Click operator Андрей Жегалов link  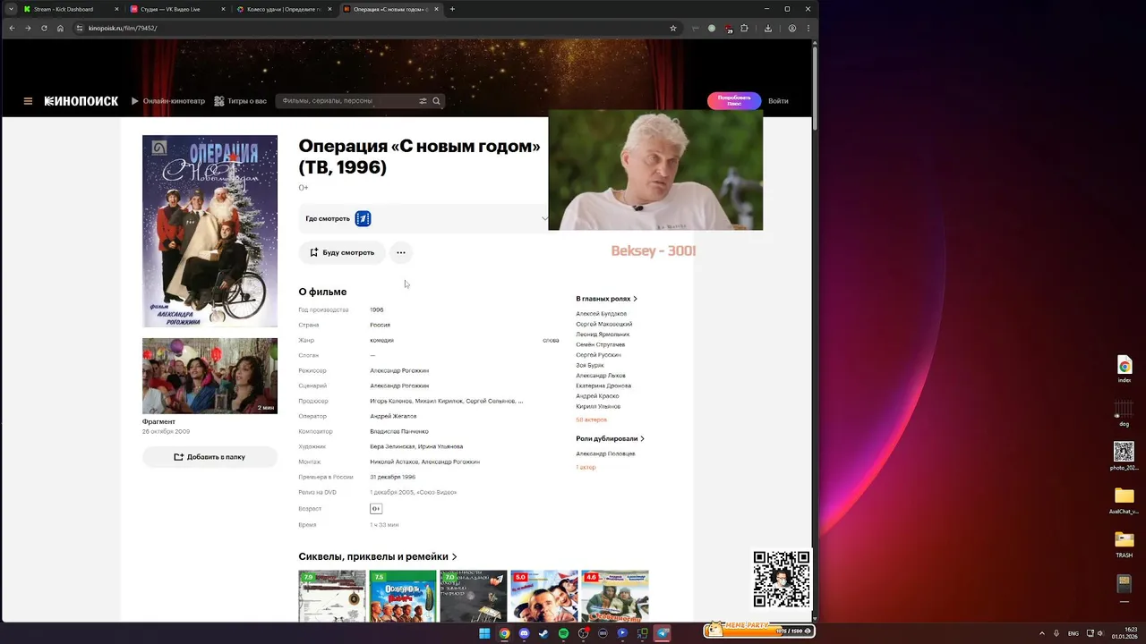[x=393, y=416]
